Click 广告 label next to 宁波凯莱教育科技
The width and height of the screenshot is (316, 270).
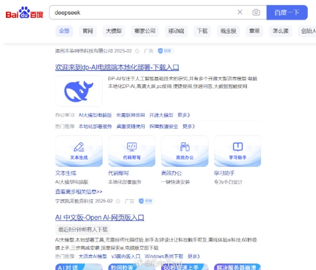130,201
